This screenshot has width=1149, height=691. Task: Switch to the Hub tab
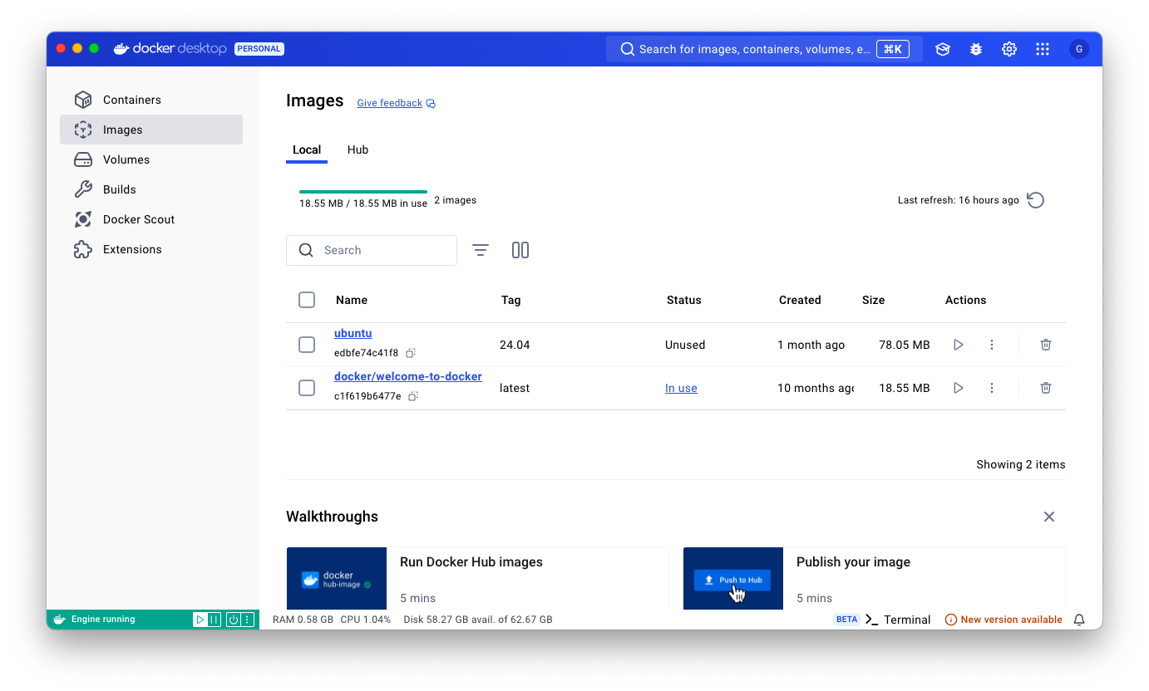tap(358, 149)
